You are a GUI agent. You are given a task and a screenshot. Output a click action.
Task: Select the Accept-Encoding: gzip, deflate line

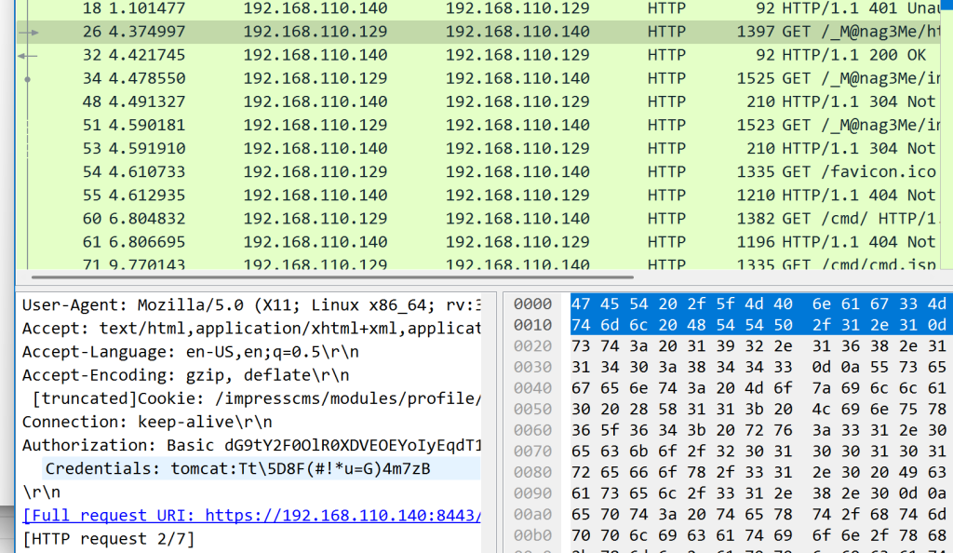pyautogui.click(x=186, y=375)
